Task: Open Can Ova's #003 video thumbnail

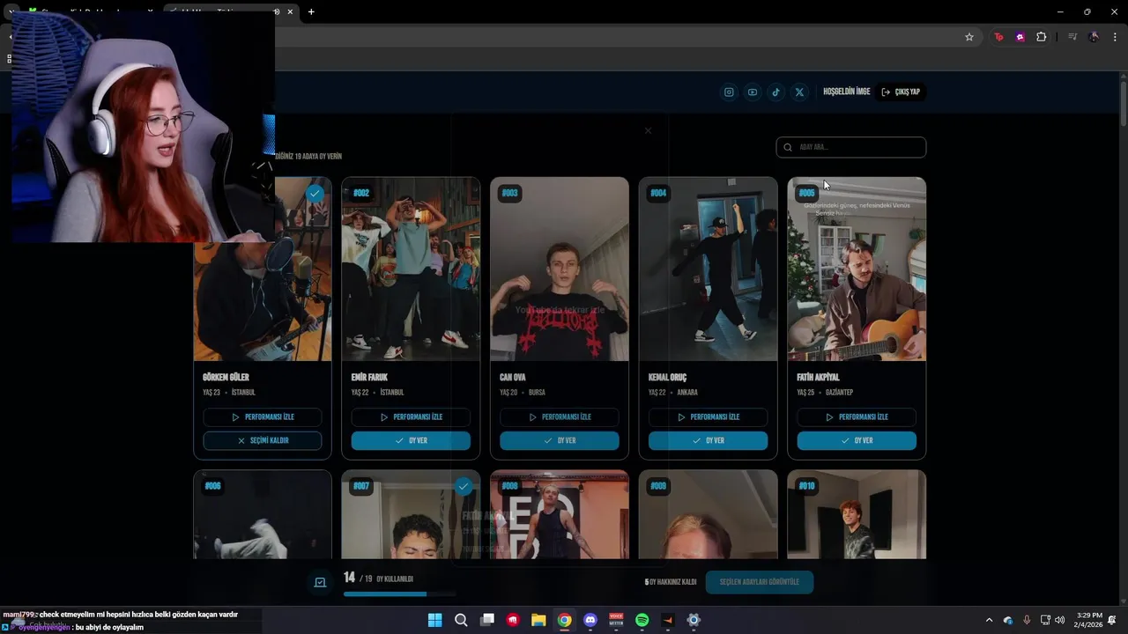Action: pos(560,269)
